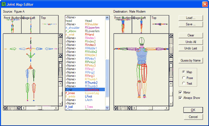Select the rt_shoulder to RUpperArm row
This screenshot has height=126, width=209.
[85, 28]
